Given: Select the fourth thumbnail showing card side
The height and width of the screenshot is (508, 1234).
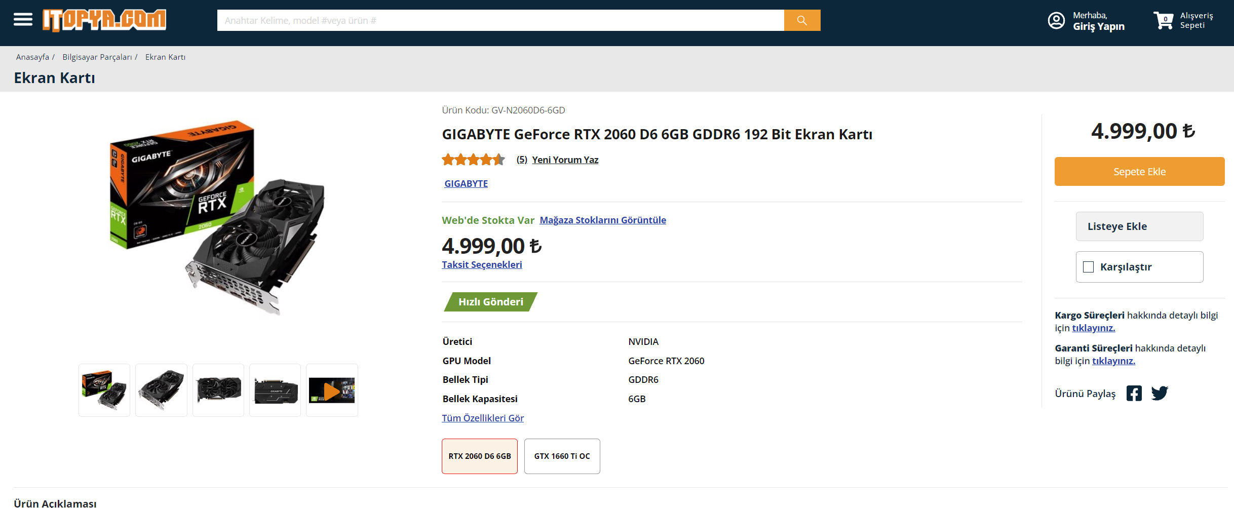Looking at the screenshot, I should 275,390.
